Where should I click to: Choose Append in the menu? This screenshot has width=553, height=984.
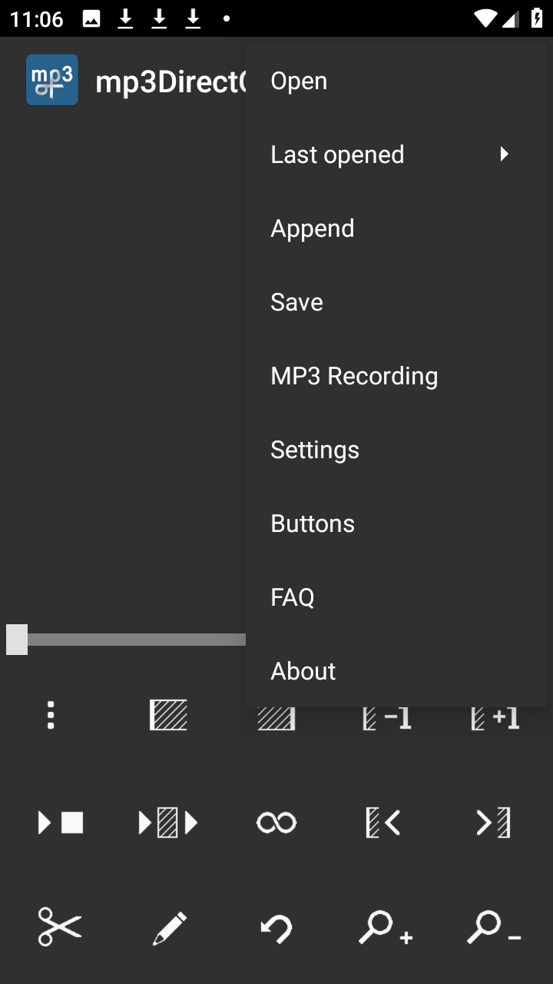click(x=313, y=228)
